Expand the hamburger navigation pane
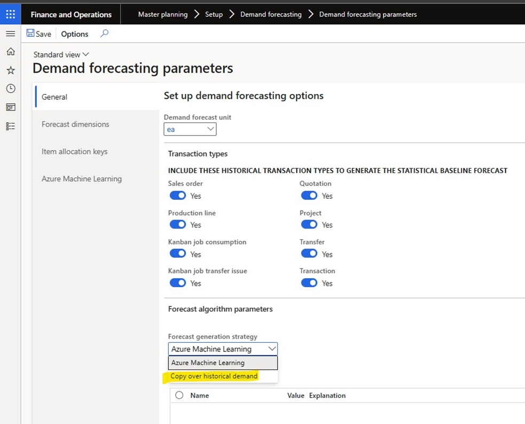Screen dimensions: 525x424 pyautogui.click(x=10, y=34)
